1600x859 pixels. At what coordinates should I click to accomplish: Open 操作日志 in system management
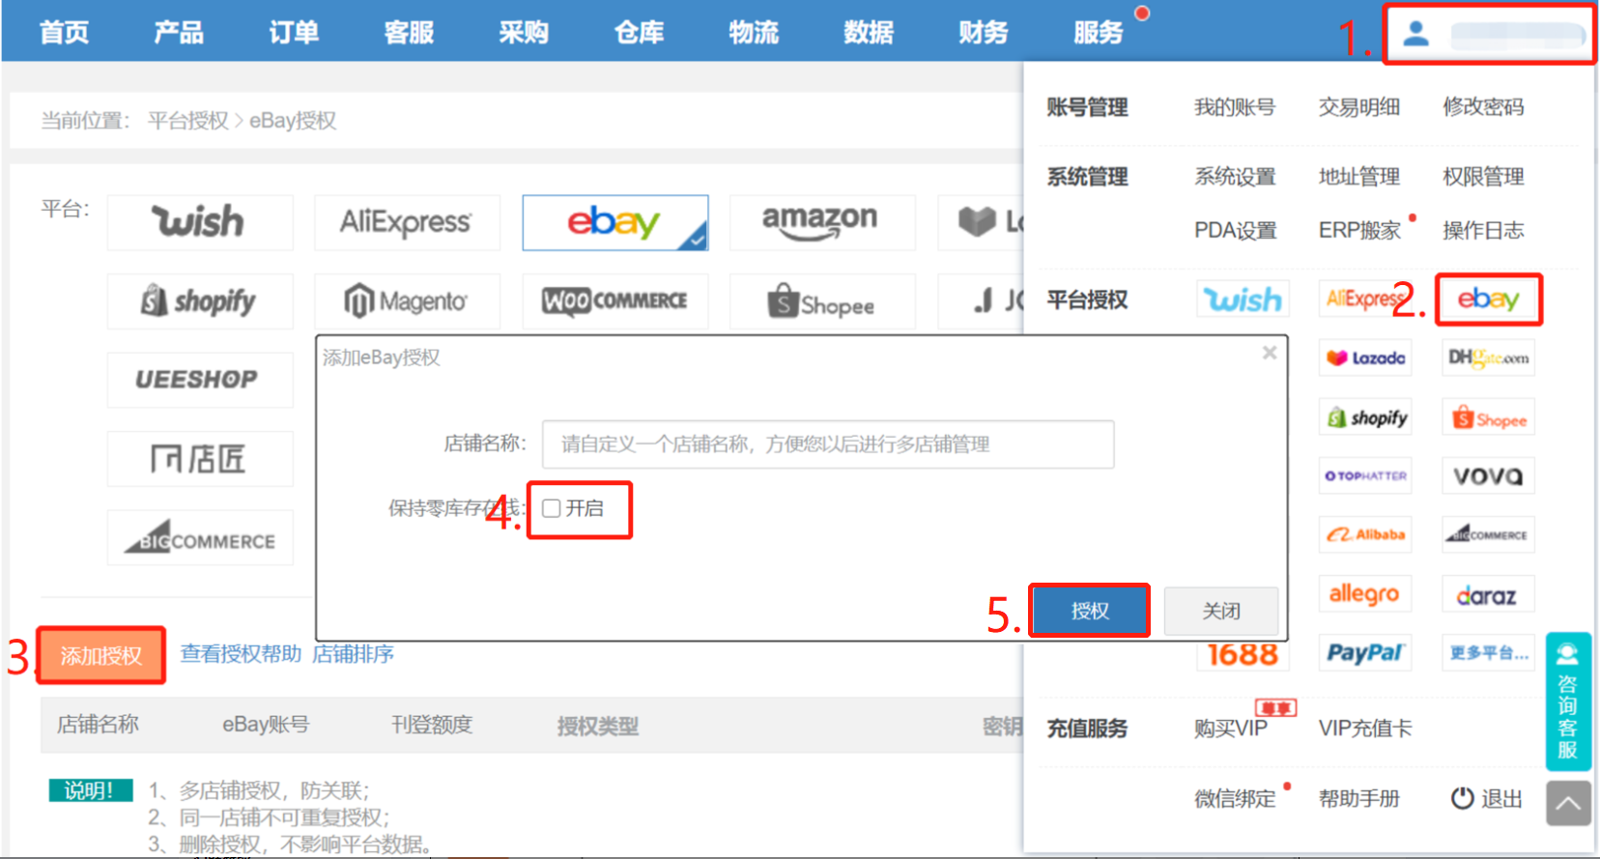[x=1483, y=230]
